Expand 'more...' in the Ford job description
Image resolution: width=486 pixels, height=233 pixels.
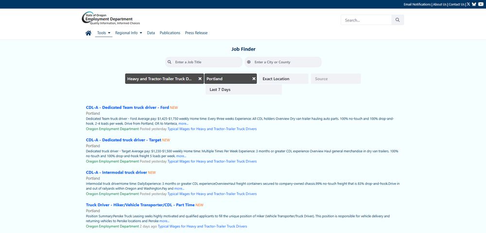tap(183, 124)
